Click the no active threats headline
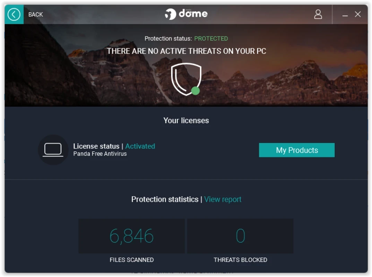The width and height of the screenshot is (372, 277). pos(186,51)
